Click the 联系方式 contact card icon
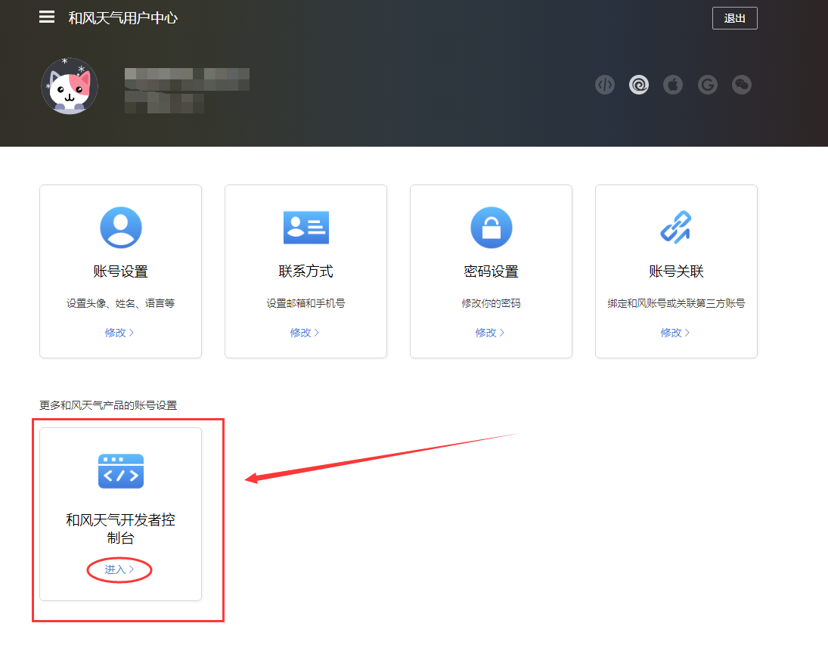The width and height of the screenshot is (828, 651). pos(306,228)
